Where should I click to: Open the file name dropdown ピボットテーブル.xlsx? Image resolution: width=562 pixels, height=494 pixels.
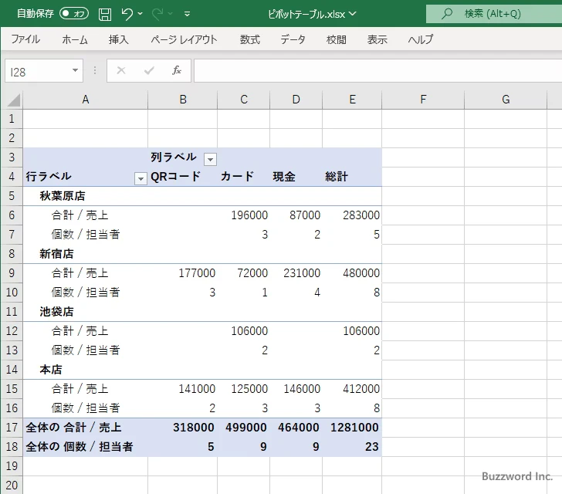point(311,14)
